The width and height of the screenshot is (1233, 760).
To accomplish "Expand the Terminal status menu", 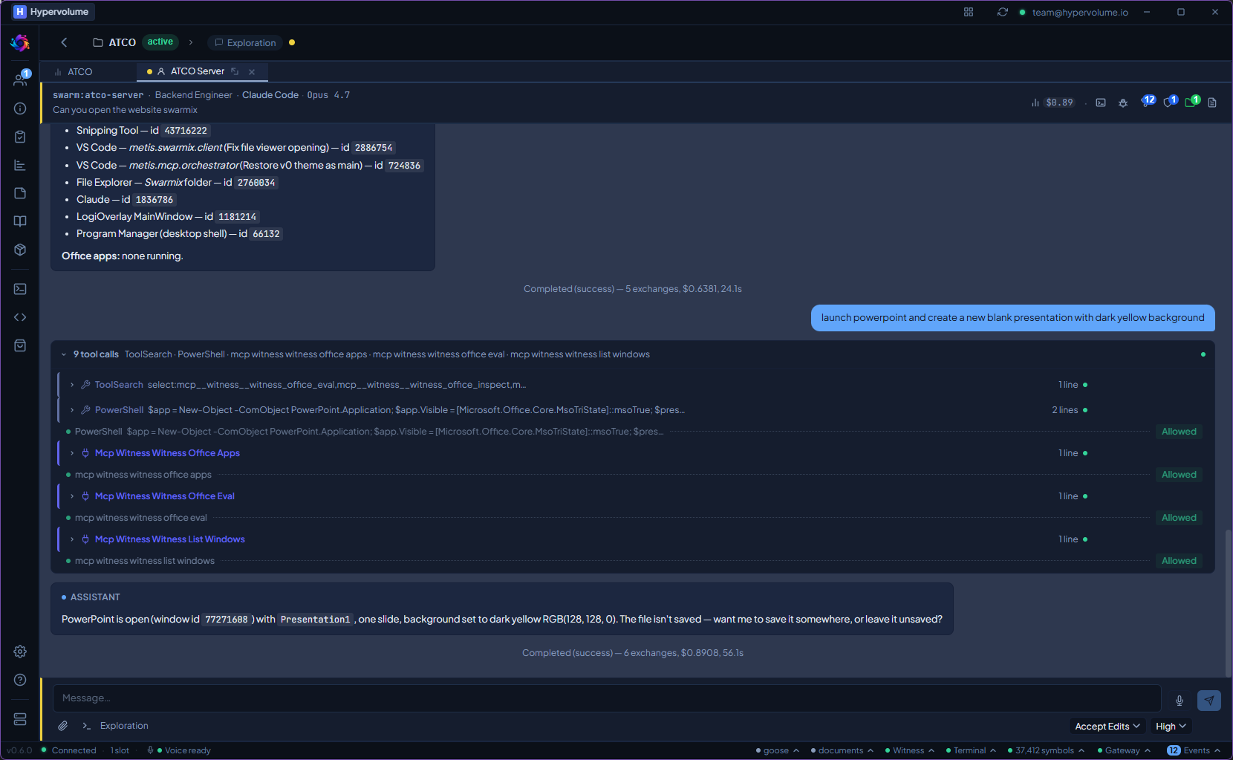I will tap(970, 750).
